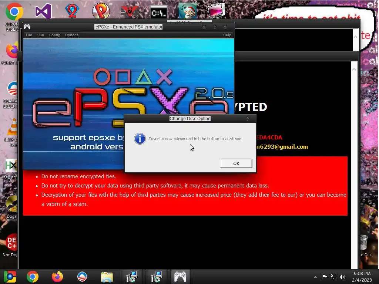Open the Chrome desktop shortcut

(14, 11)
